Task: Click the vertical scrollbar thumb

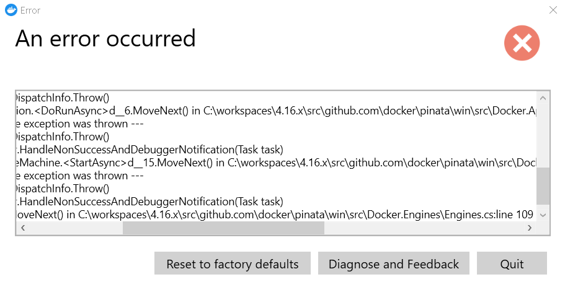Action: (543, 186)
